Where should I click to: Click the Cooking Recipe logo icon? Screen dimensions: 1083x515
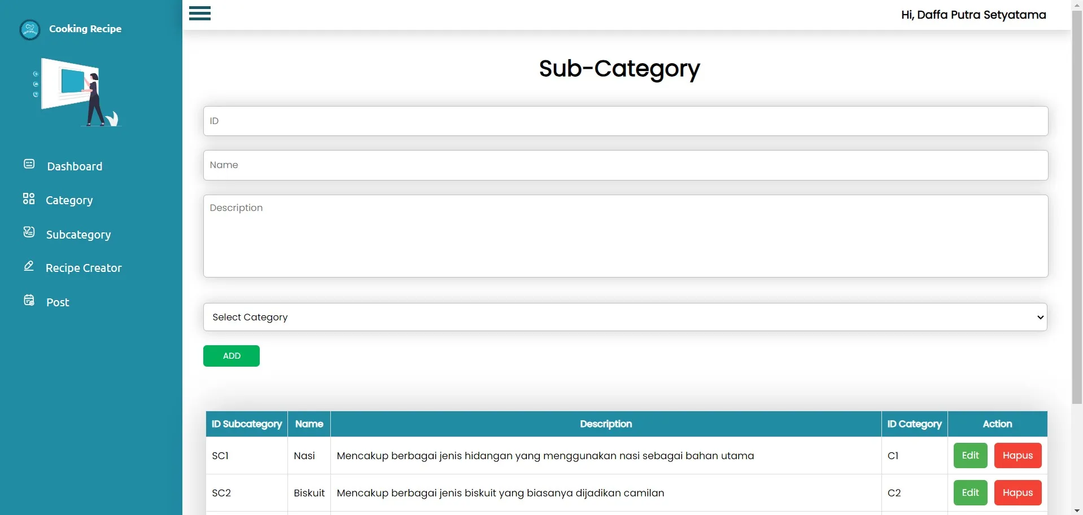(30, 29)
